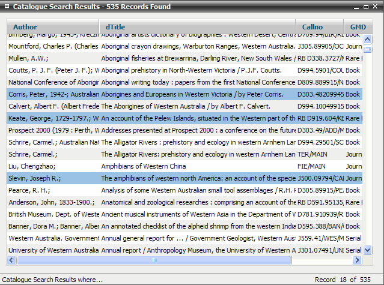
Task: Select the Aboriginal fisheries at Brewarrina row
Action: 180,58
